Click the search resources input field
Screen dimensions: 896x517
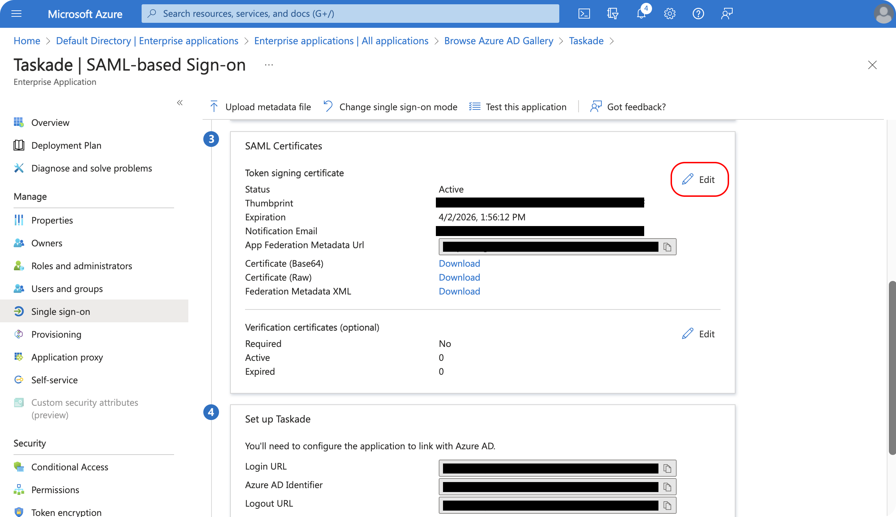pyautogui.click(x=350, y=14)
